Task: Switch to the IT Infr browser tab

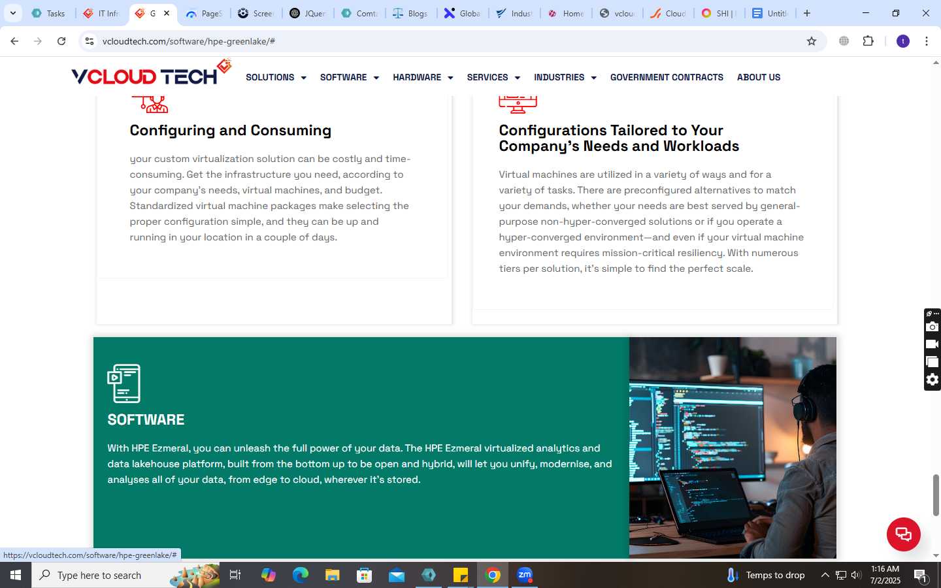Action: click(102, 13)
